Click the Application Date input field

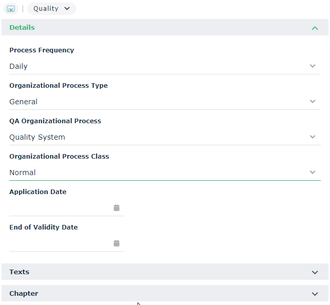59,208
